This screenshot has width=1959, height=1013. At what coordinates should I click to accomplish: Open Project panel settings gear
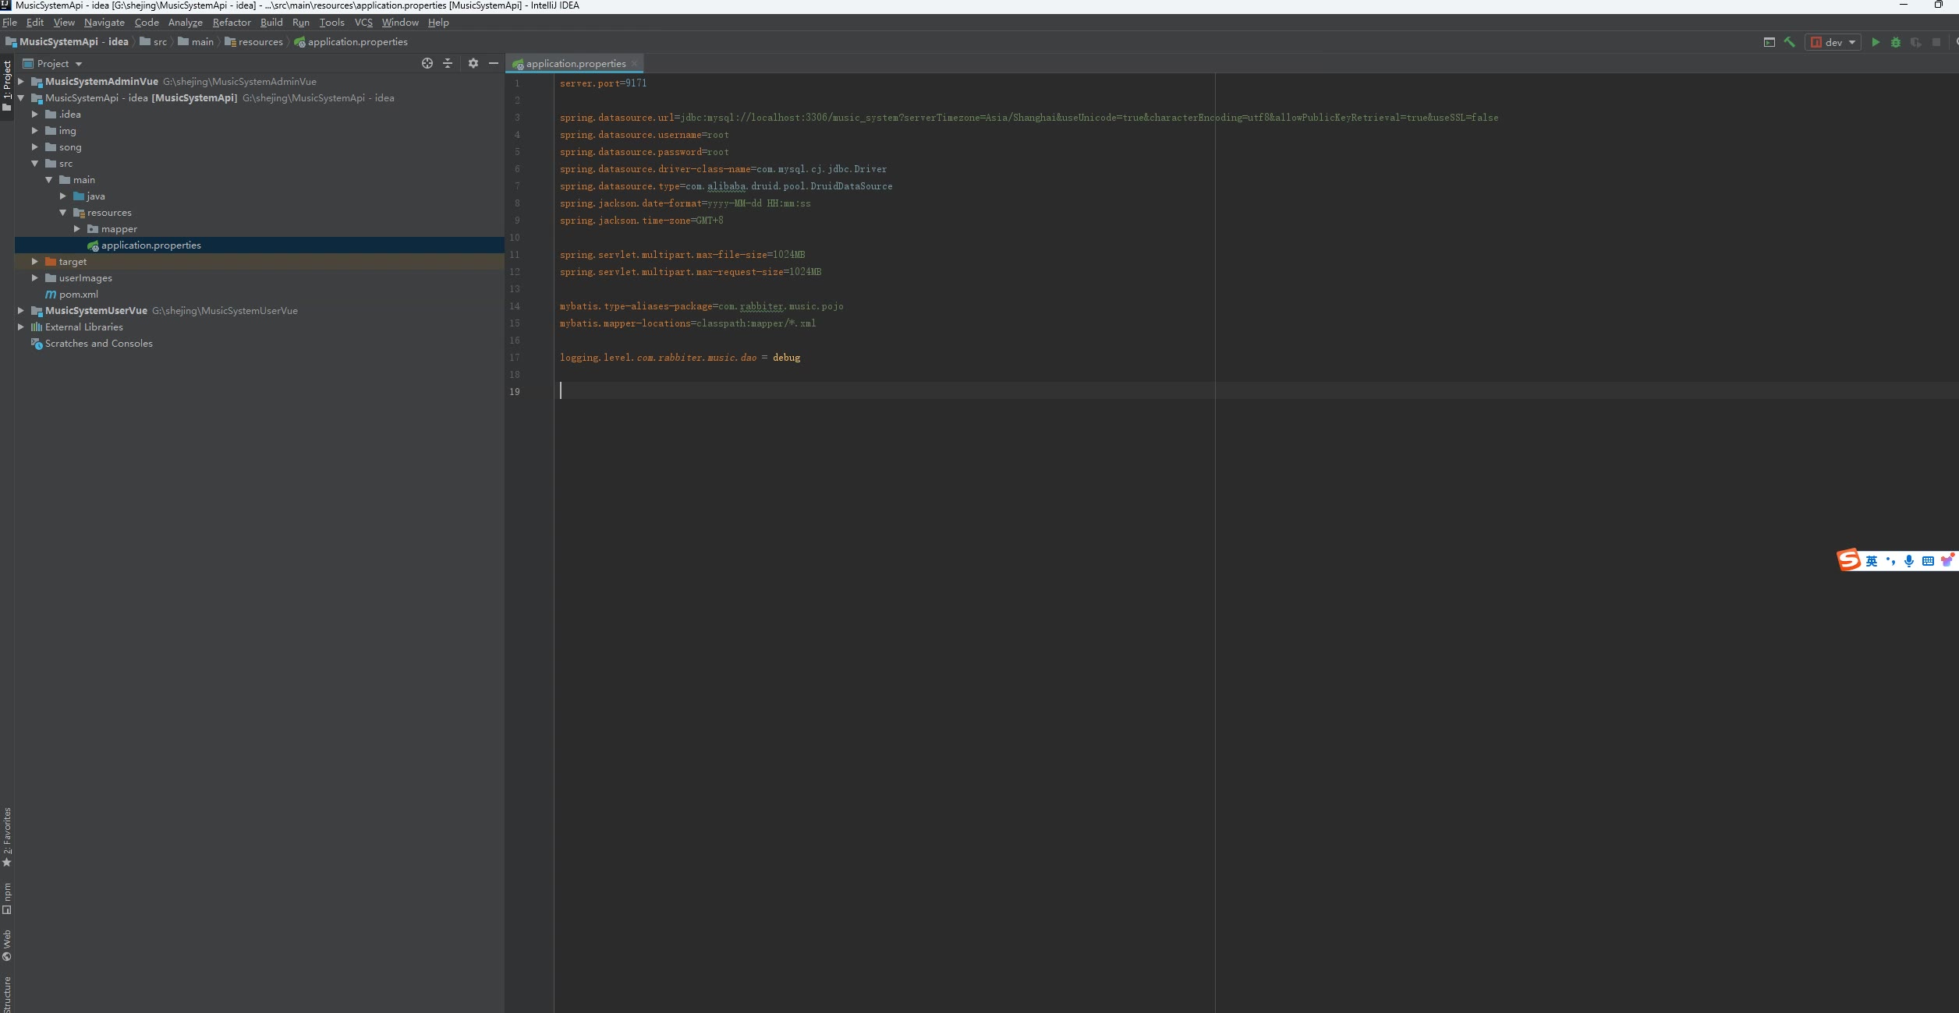pyautogui.click(x=473, y=63)
